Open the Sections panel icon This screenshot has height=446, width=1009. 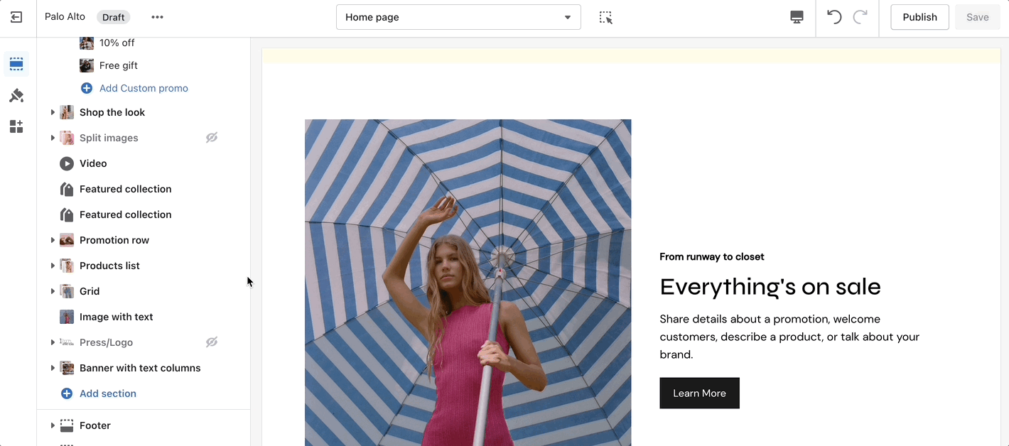16,65
